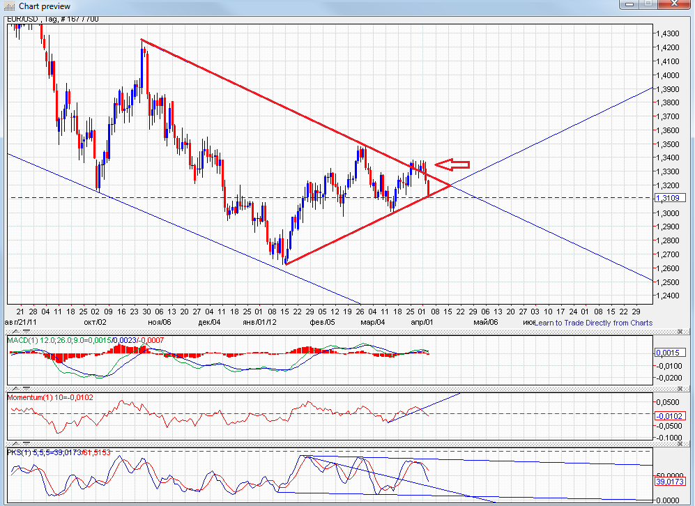The height and width of the screenshot is (506, 695).
Task: Close the Momentum indicator subwindow with its x icon
Action: click(x=680, y=388)
